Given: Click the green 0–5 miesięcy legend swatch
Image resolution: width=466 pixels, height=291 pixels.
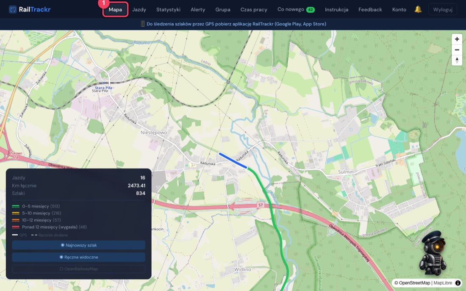Looking at the screenshot, I should pyautogui.click(x=15, y=206).
